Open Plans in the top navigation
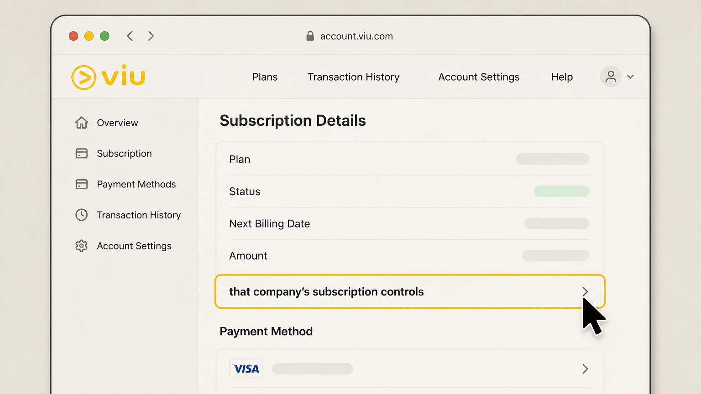Screen dimensions: 701x394 point(265,77)
